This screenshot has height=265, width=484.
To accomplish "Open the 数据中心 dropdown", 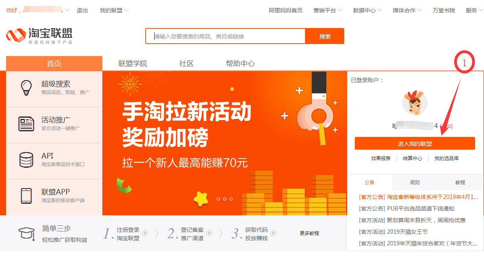I will [367, 10].
